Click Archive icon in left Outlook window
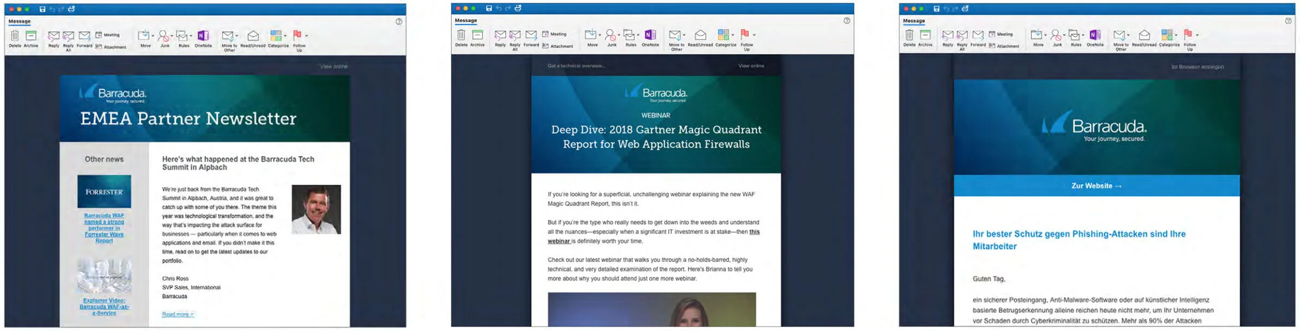The height and width of the screenshot is (331, 1300). click(31, 36)
